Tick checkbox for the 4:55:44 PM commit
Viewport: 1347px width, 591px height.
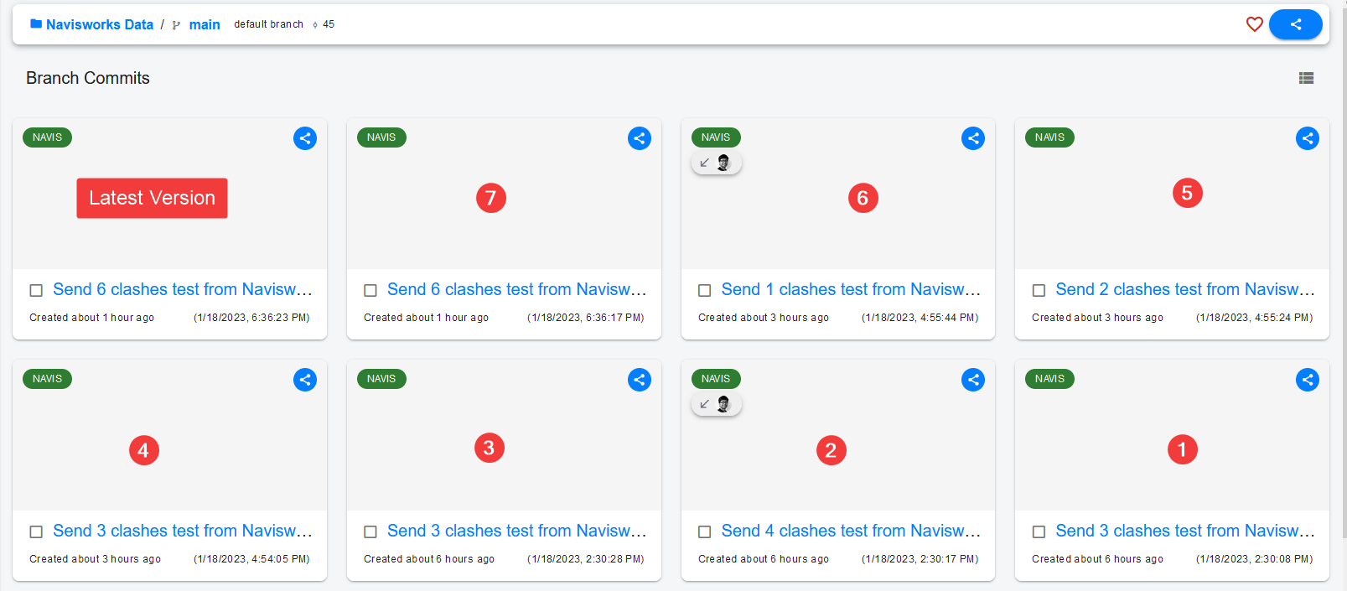tap(705, 290)
